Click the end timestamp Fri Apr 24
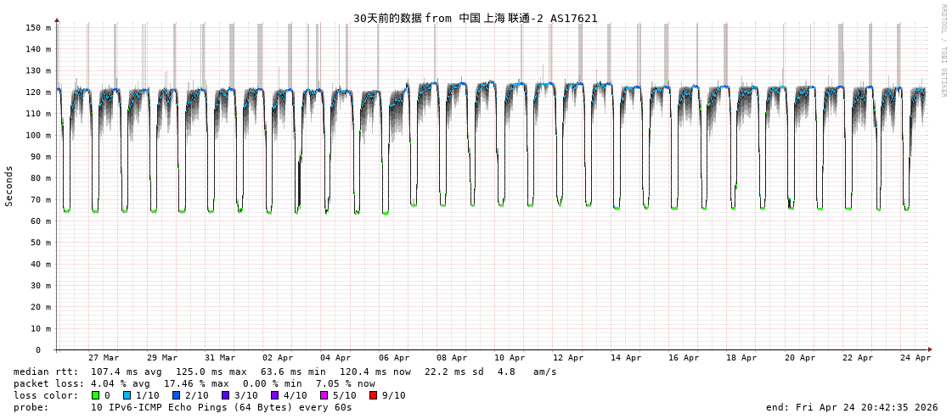The height and width of the screenshot is (419, 952). pos(852,407)
